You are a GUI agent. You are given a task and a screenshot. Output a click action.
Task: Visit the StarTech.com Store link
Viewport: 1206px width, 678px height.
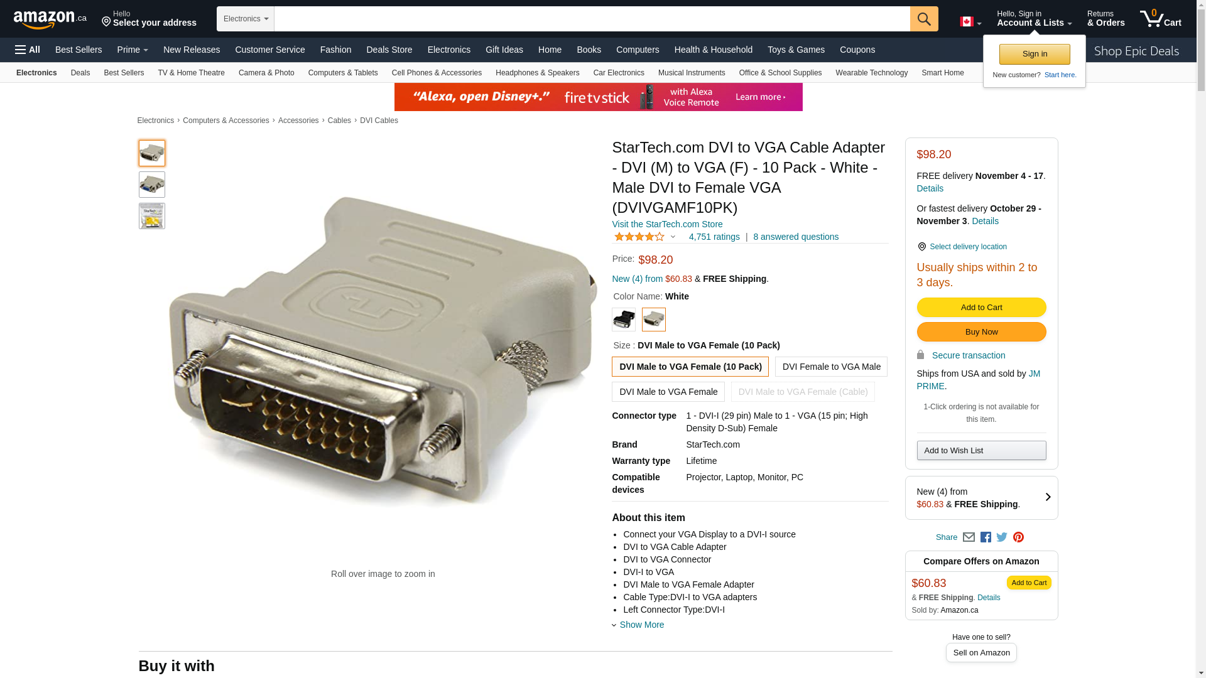(667, 224)
